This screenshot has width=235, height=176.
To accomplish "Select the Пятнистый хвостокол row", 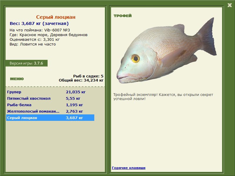I will [x=50, y=98].
